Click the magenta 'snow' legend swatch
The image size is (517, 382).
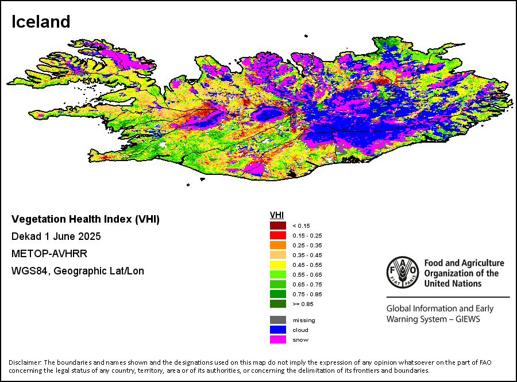pyautogui.click(x=278, y=339)
